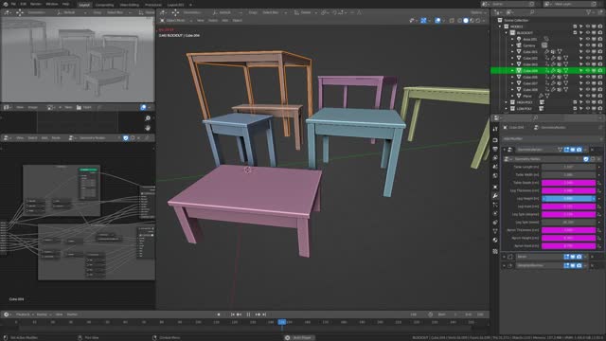Toggle fake user shield for node group
Screen dimensions: 606x341
pyautogui.click(x=125, y=138)
